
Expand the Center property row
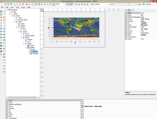(x=126, y=19)
